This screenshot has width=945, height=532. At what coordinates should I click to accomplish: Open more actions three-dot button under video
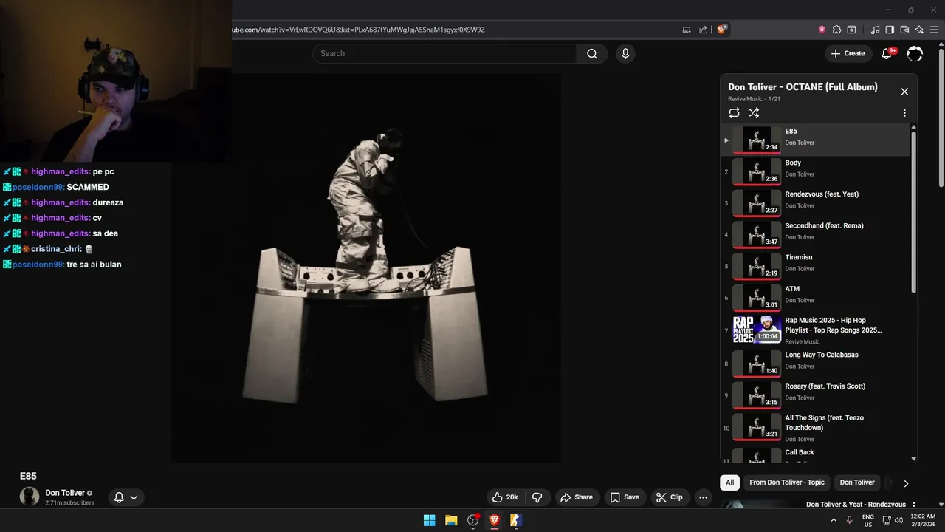[x=704, y=497]
